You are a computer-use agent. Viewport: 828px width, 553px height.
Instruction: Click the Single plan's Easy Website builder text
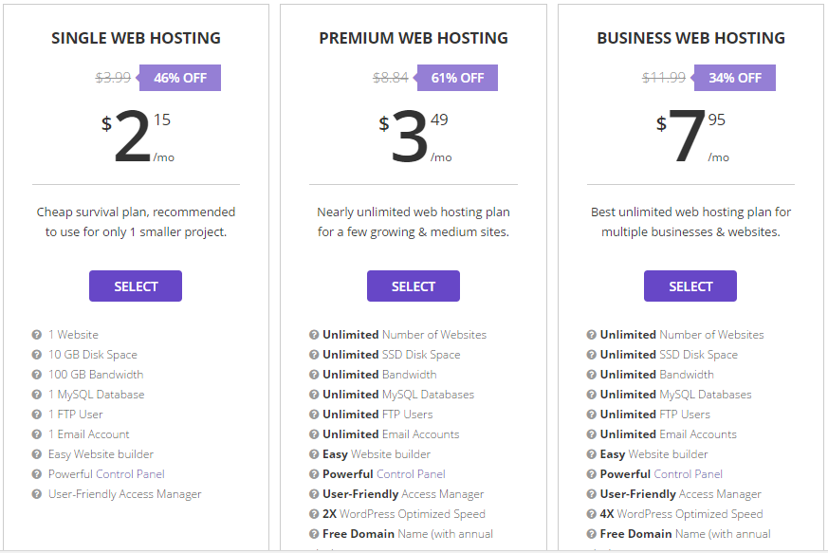click(x=101, y=454)
